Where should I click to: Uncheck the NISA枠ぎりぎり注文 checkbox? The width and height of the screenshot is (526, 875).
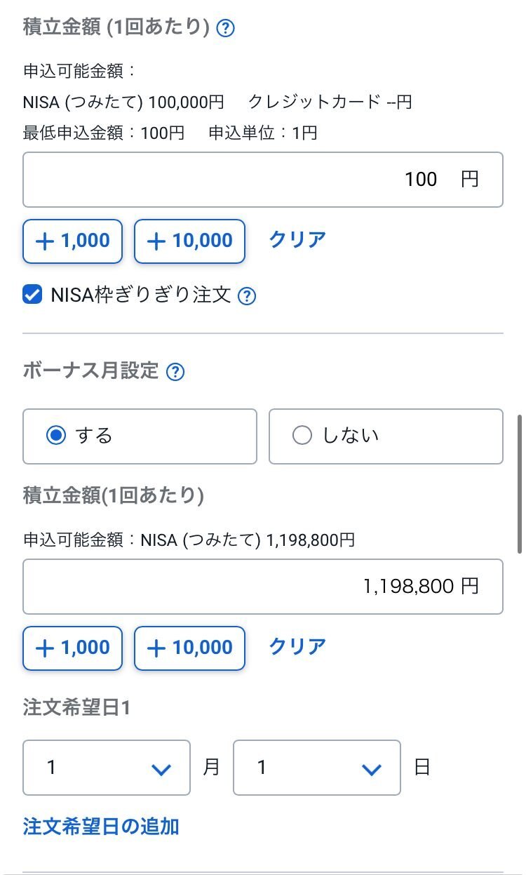(x=32, y=295)
